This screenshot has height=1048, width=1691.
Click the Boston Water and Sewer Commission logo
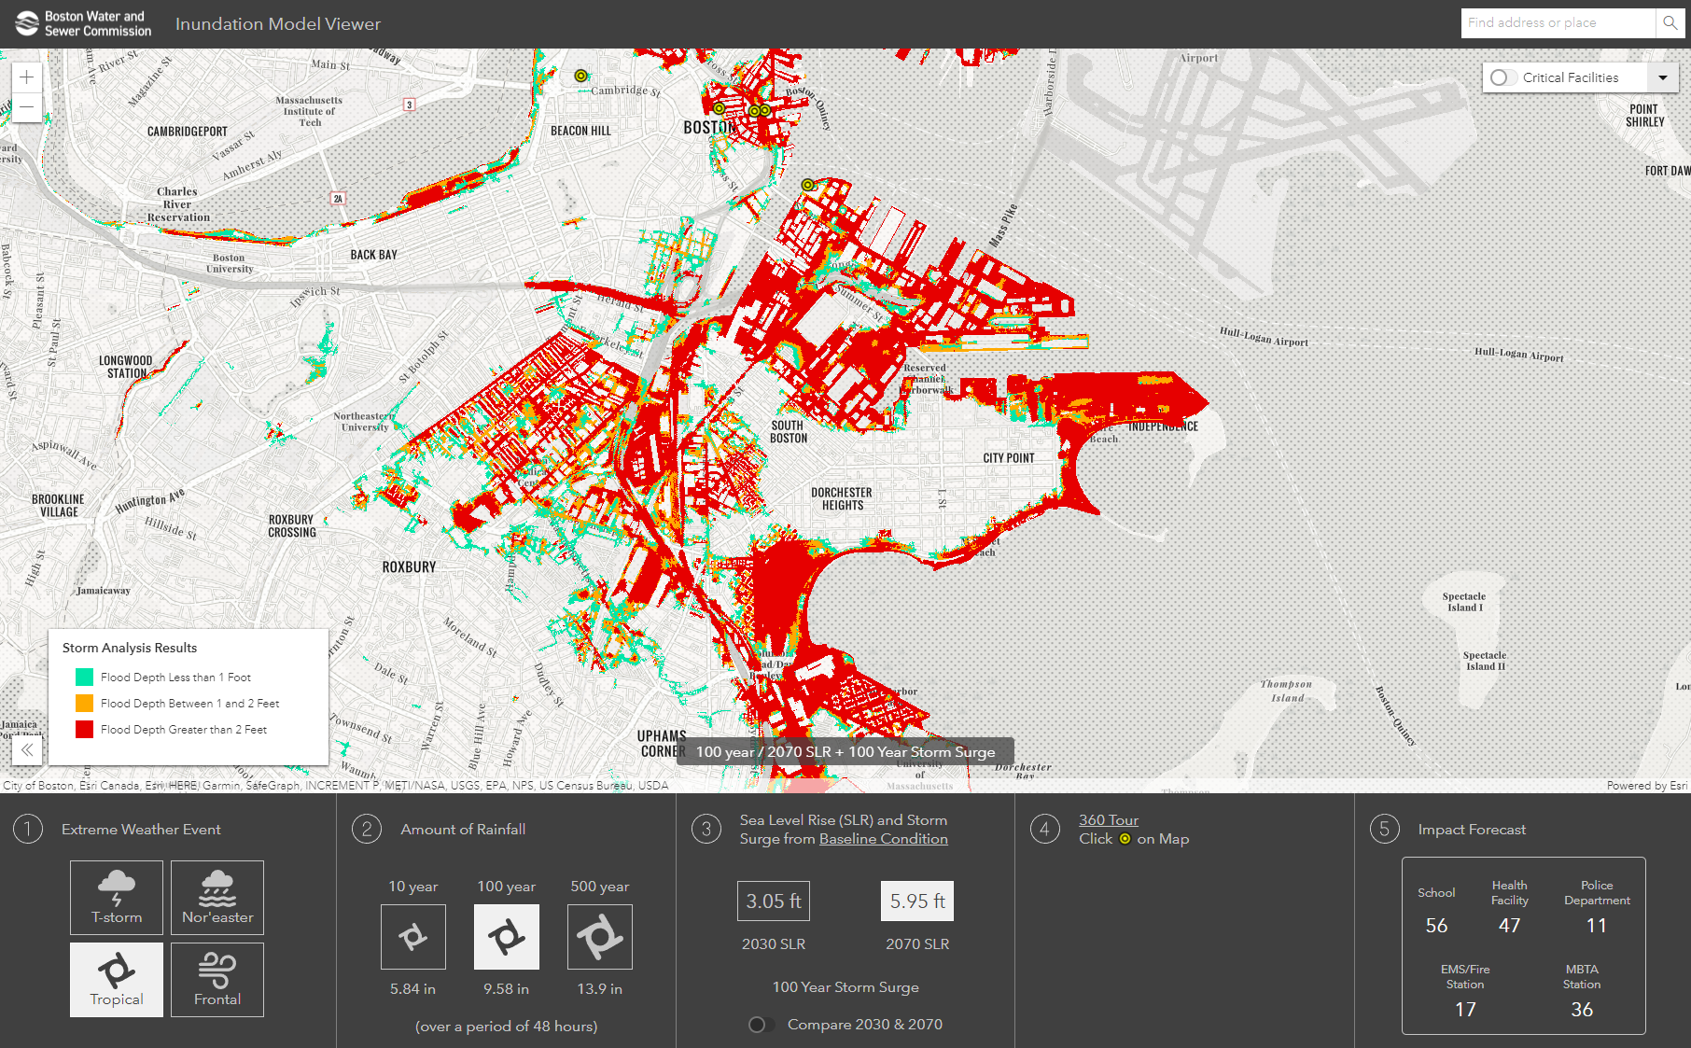click(x=82, y=22)
